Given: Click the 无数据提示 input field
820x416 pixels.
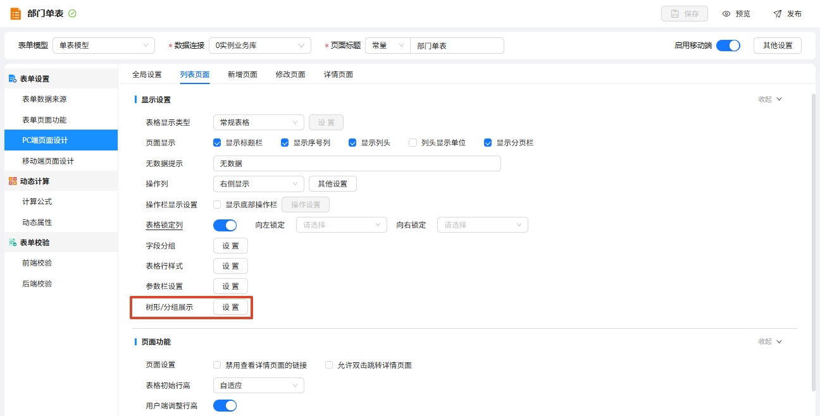Looking at the screenshot, I should [357, 164].
